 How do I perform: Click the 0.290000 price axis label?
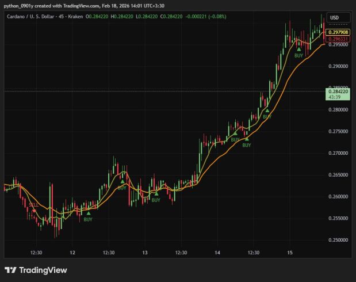click(338, 66)
